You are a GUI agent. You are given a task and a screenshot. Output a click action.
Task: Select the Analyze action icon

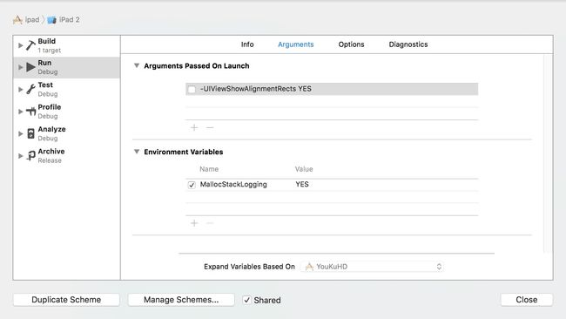tap(31, 133)
